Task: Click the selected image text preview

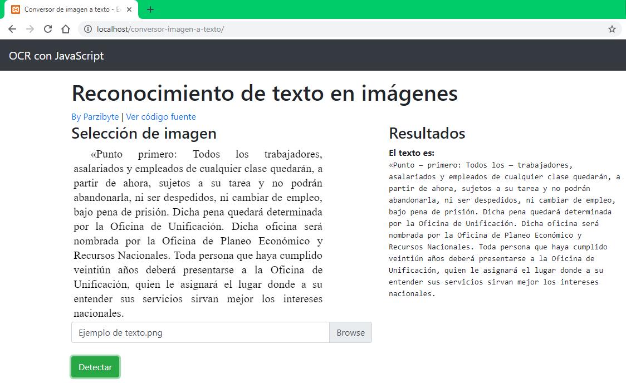Action: pyautogui.click(x=198, y=234)
